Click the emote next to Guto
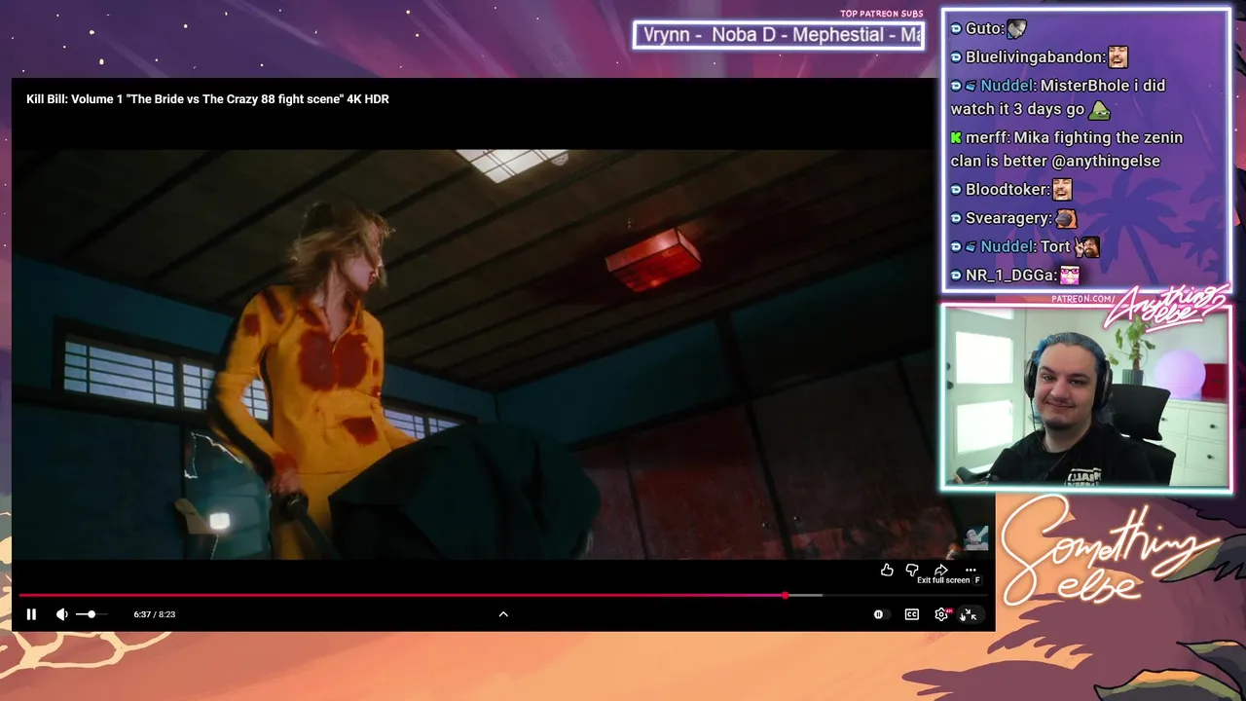 pos(1016,29)
